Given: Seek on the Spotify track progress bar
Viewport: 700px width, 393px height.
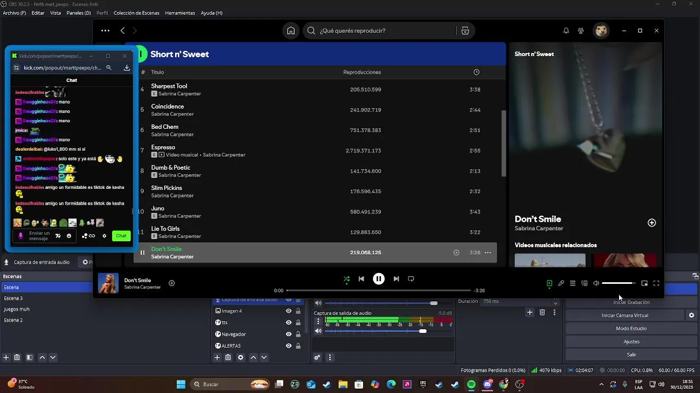Looking at the screenshot, I should pyautogui.click(x=378, y=290).
